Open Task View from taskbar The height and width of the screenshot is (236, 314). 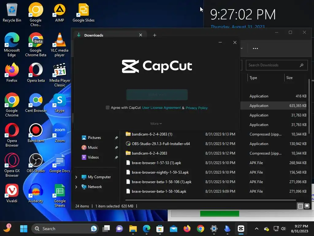point(106,229)
